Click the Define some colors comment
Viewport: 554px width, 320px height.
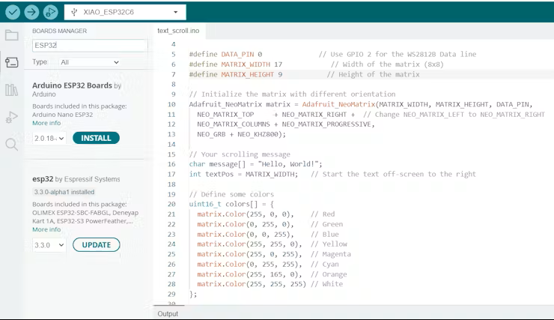click(x=231, y=194)
